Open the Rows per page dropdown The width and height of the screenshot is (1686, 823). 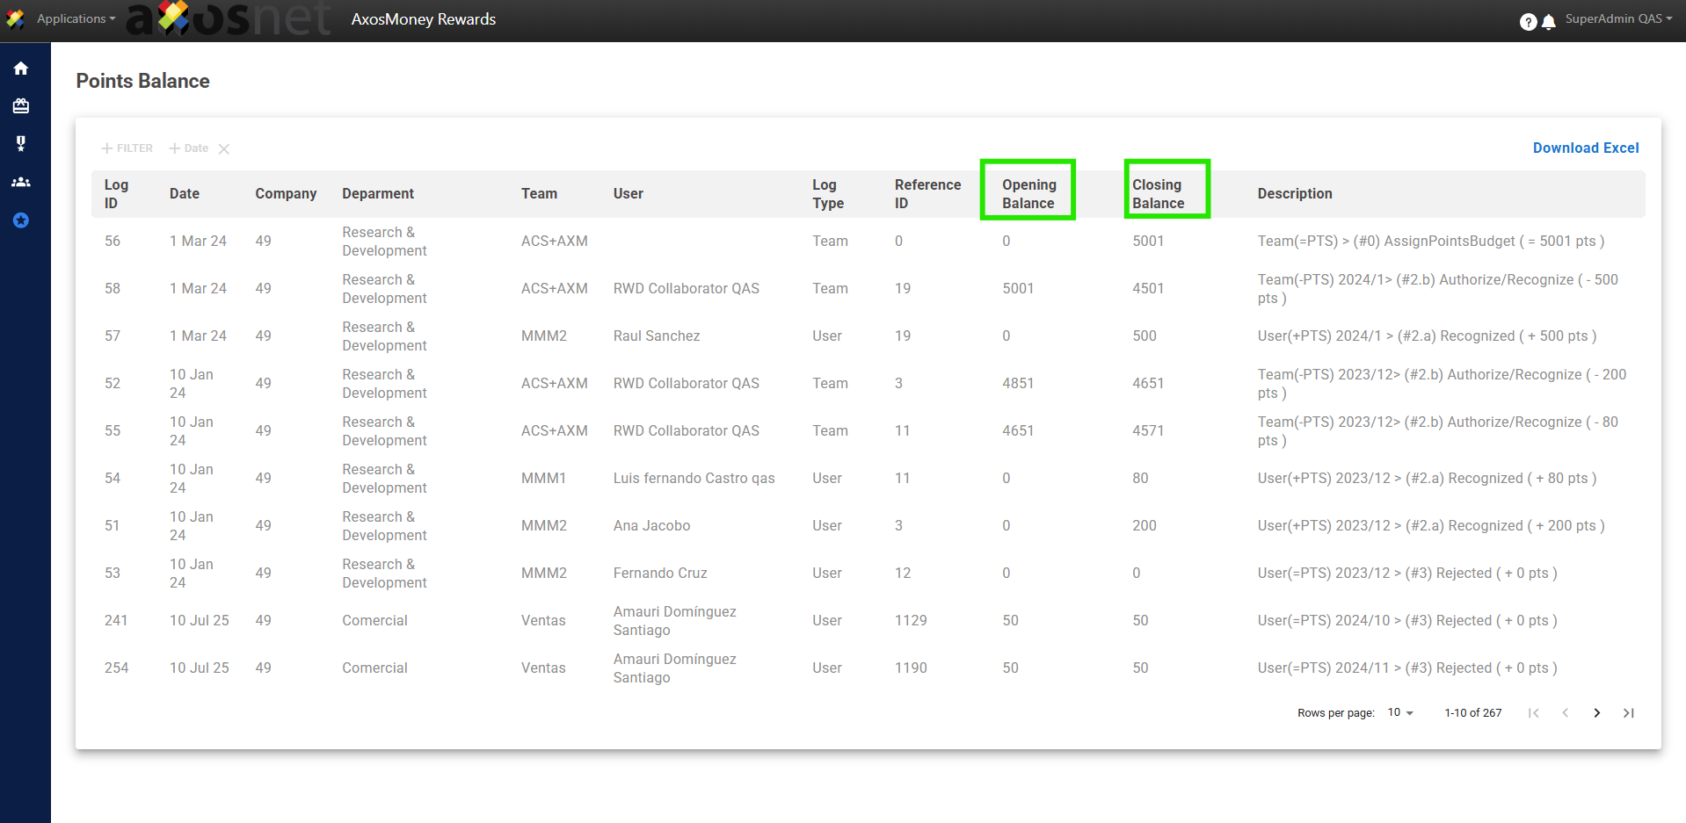coord(1400,713)
